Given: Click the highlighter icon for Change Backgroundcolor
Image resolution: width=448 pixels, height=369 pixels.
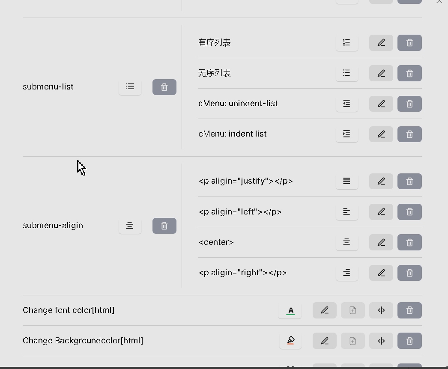Looking at the screenshot, I should tap(290, 341).
